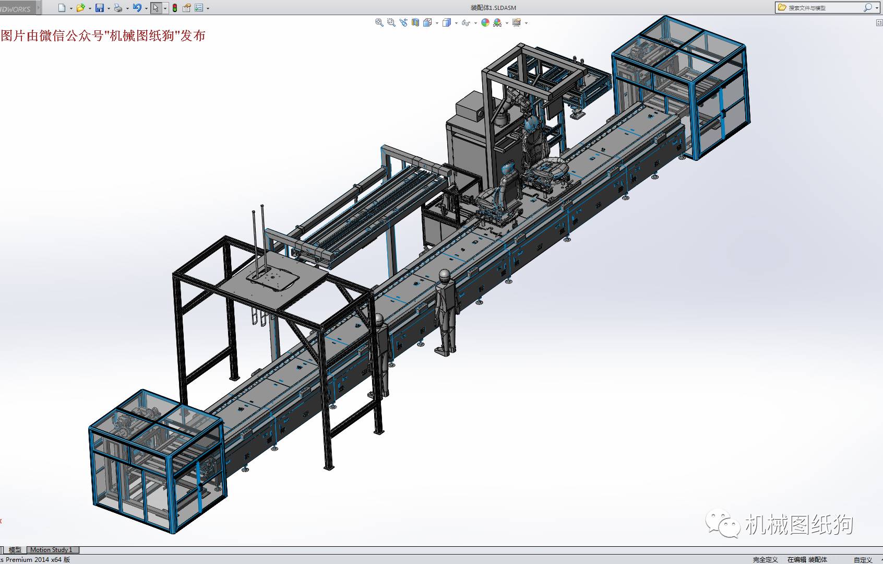Expand the Display Style dropdown arrow
This screenshot has height=564, width=883.
pyautogui.click(x=456, y=23)
